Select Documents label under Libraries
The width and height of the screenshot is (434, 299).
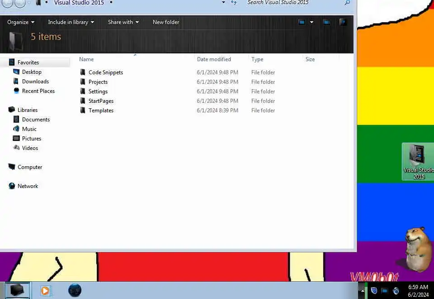[36, 119]
